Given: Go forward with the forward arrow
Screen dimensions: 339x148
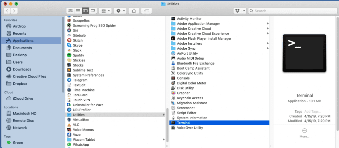Looking at the screenshot, I should pyautogui.click(x=14, y=11).
